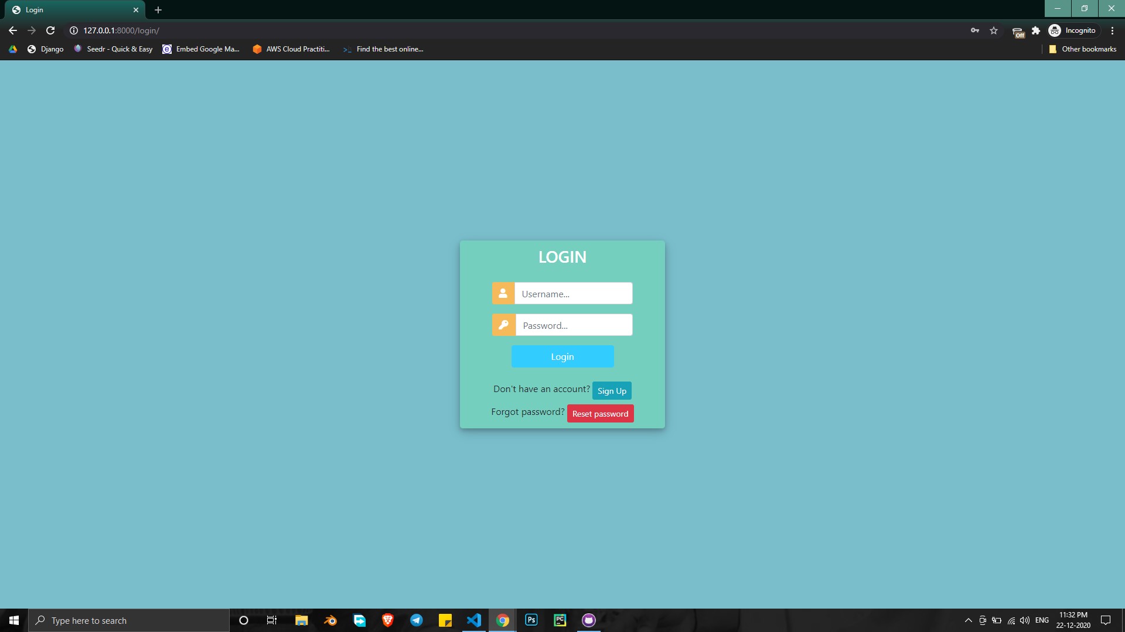
Task: Switch to Visual Studio Code
Action: (x=474, y=620)
